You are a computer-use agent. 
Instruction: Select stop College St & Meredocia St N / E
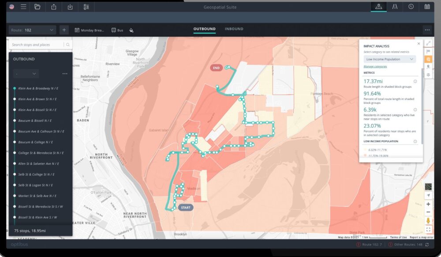coord(41,153)
